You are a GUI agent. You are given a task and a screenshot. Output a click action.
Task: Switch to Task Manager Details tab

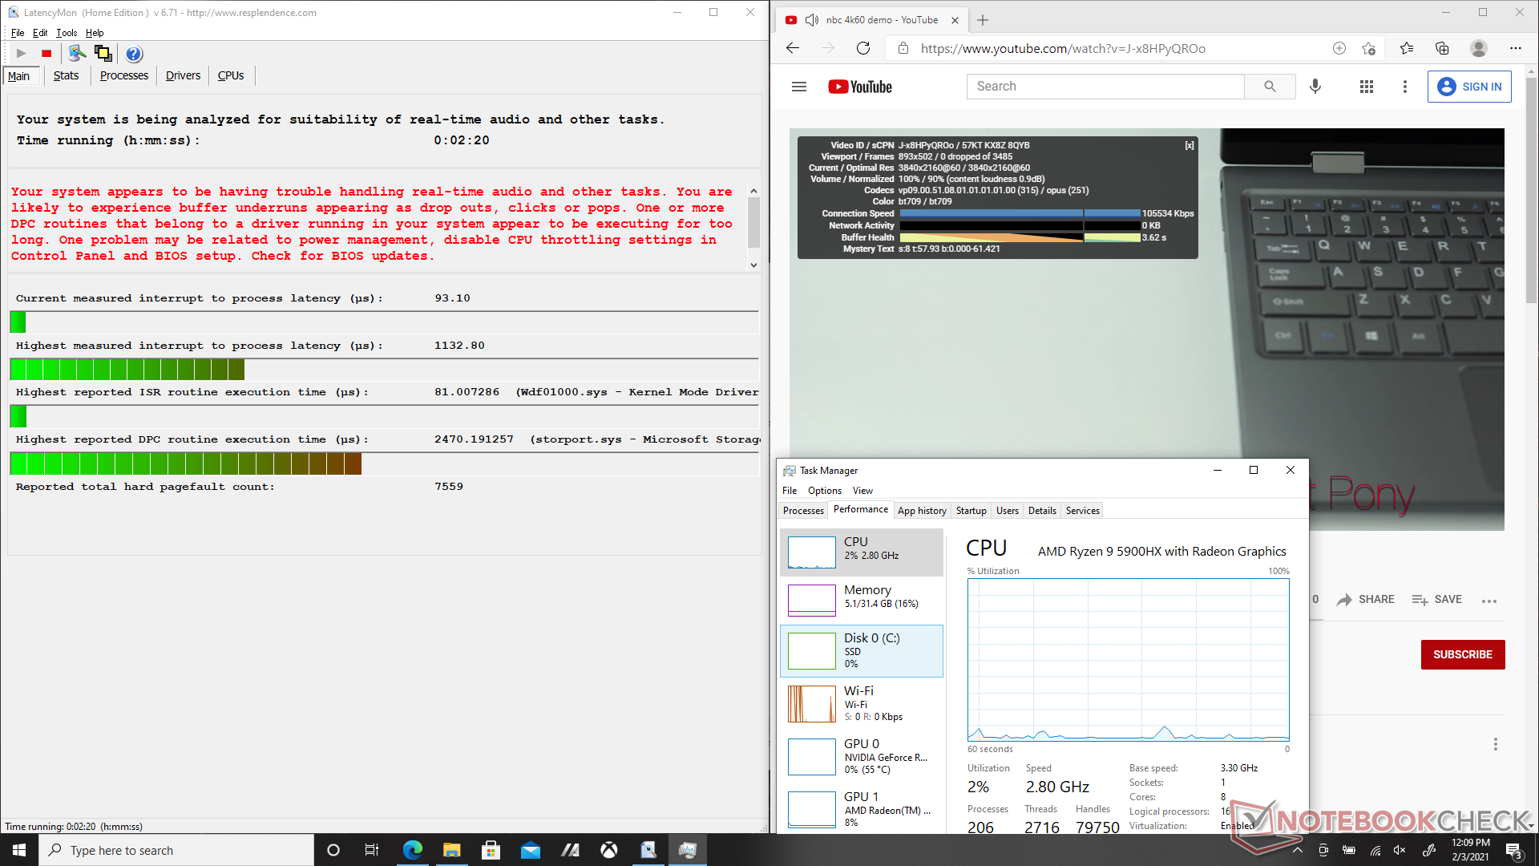coord(1042,510)
